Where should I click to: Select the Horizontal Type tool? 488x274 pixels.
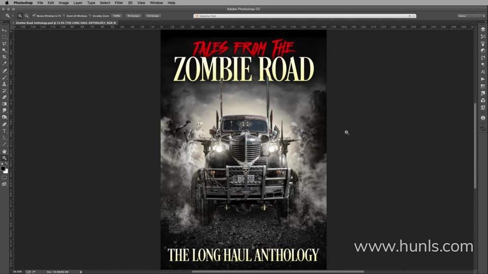point(5,131)
